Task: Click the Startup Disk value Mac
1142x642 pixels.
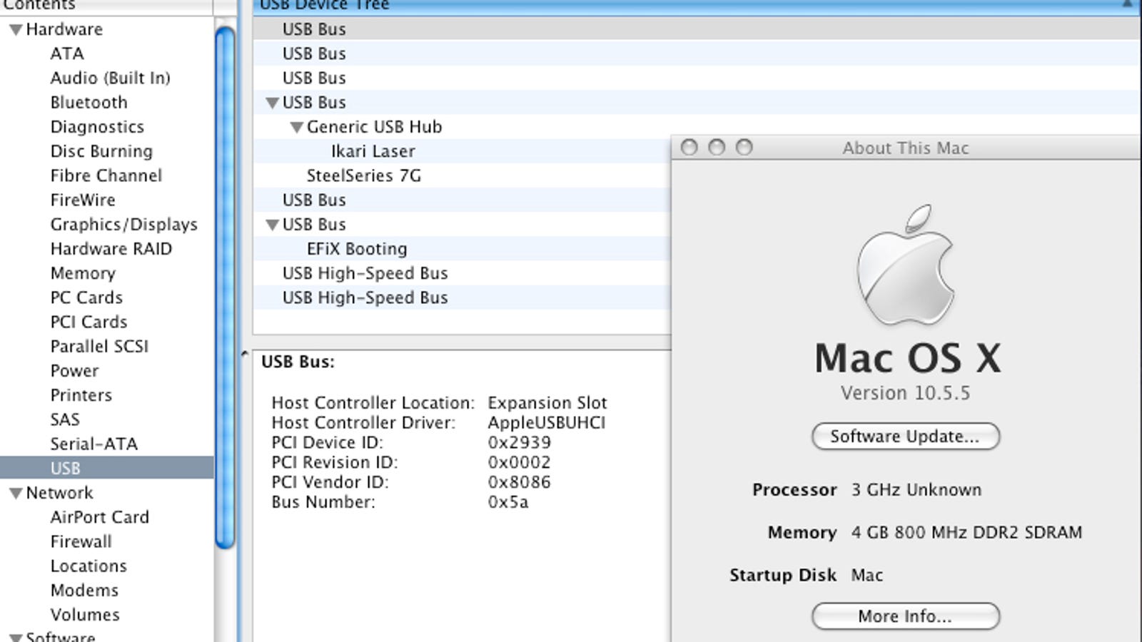Action: [x=866, y=575]
